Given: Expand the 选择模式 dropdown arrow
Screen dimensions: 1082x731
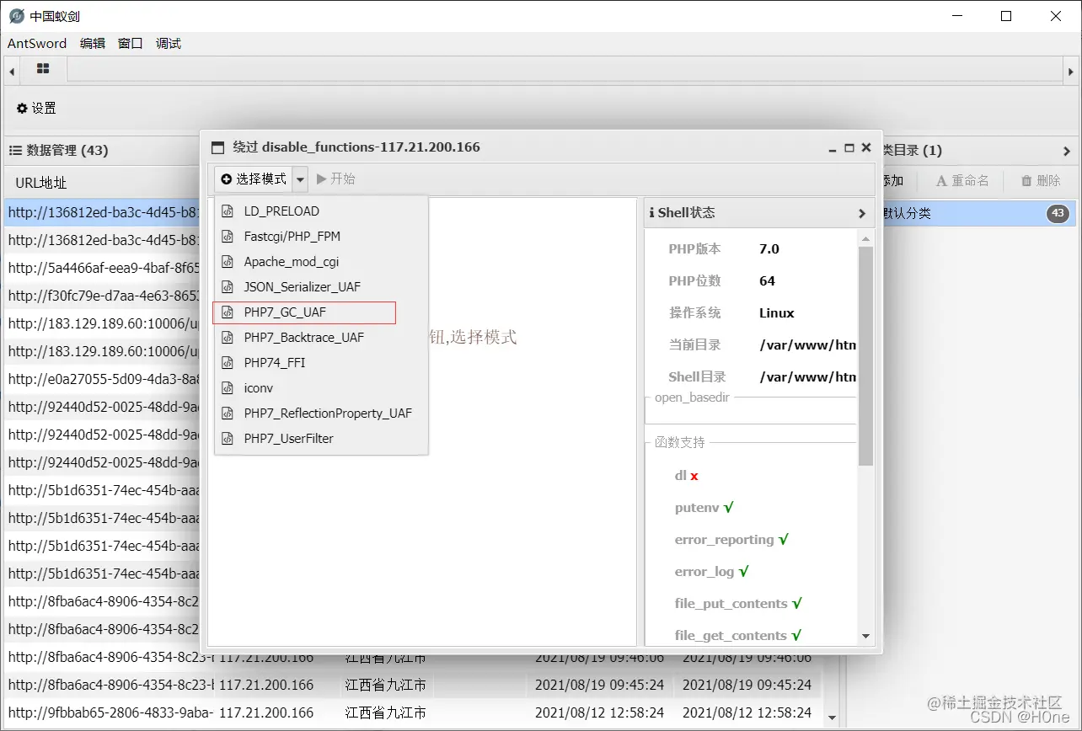Looking at the screenshot, I should pyautogui.click(x=301, y=179).
